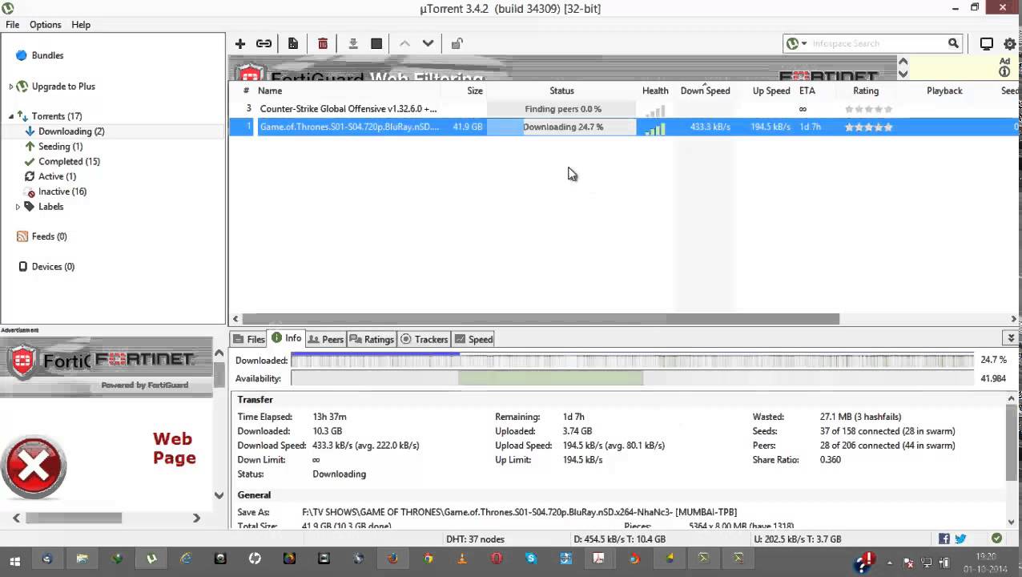Click the Start torrent download-arrow icon
Screen dimensions: 1022x577
tap(353, 43)
